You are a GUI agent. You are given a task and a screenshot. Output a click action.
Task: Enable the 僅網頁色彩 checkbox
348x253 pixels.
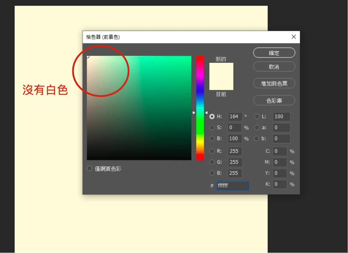click(89, 168)
